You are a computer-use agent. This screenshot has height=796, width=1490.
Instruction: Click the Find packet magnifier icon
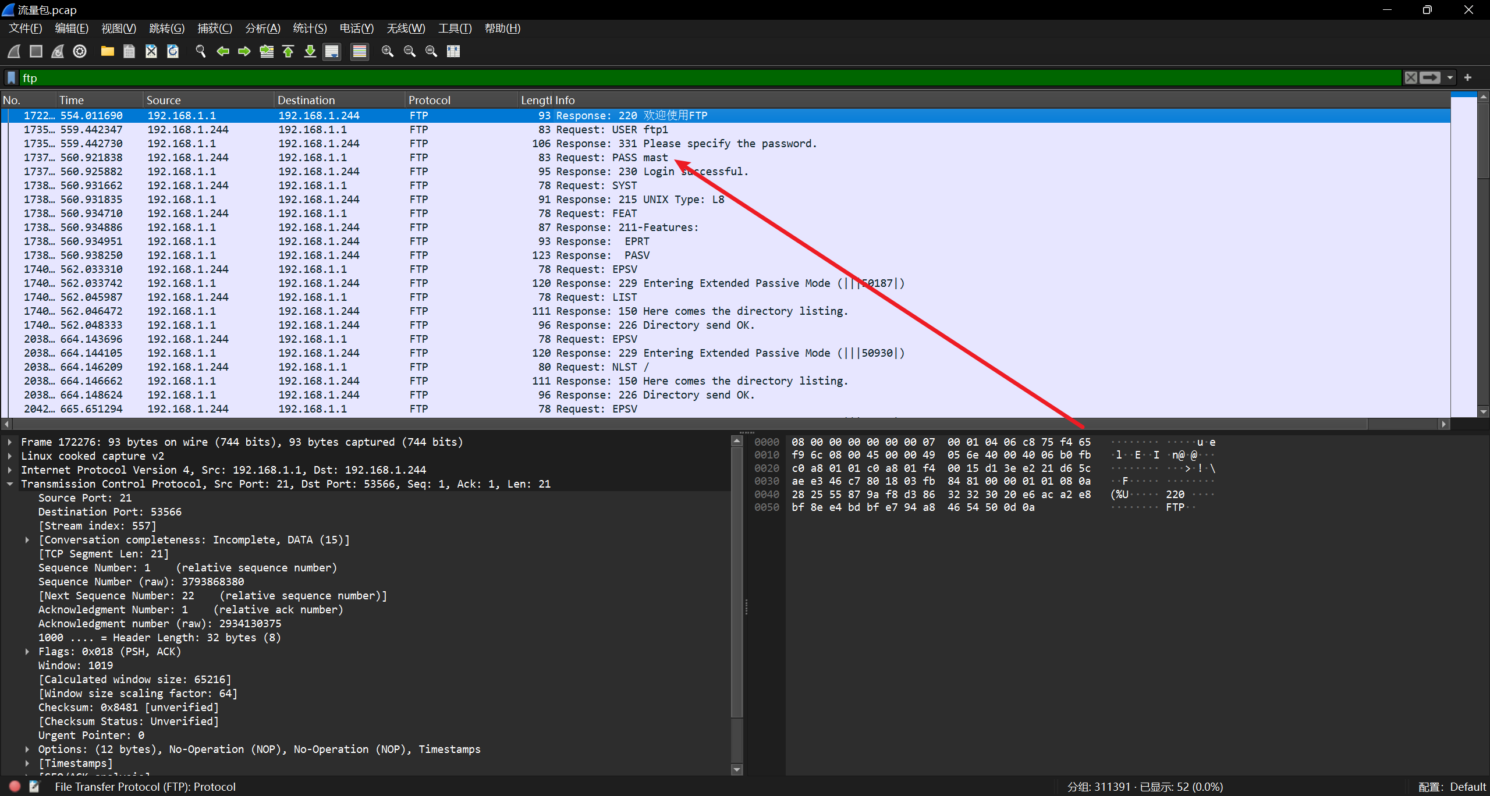[x=201, y=52]
